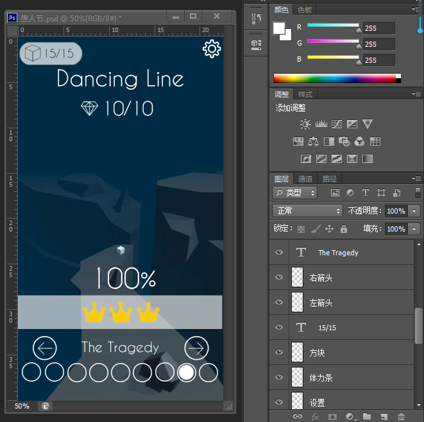
Task: Create a new layer
Action: pos(384,417)
